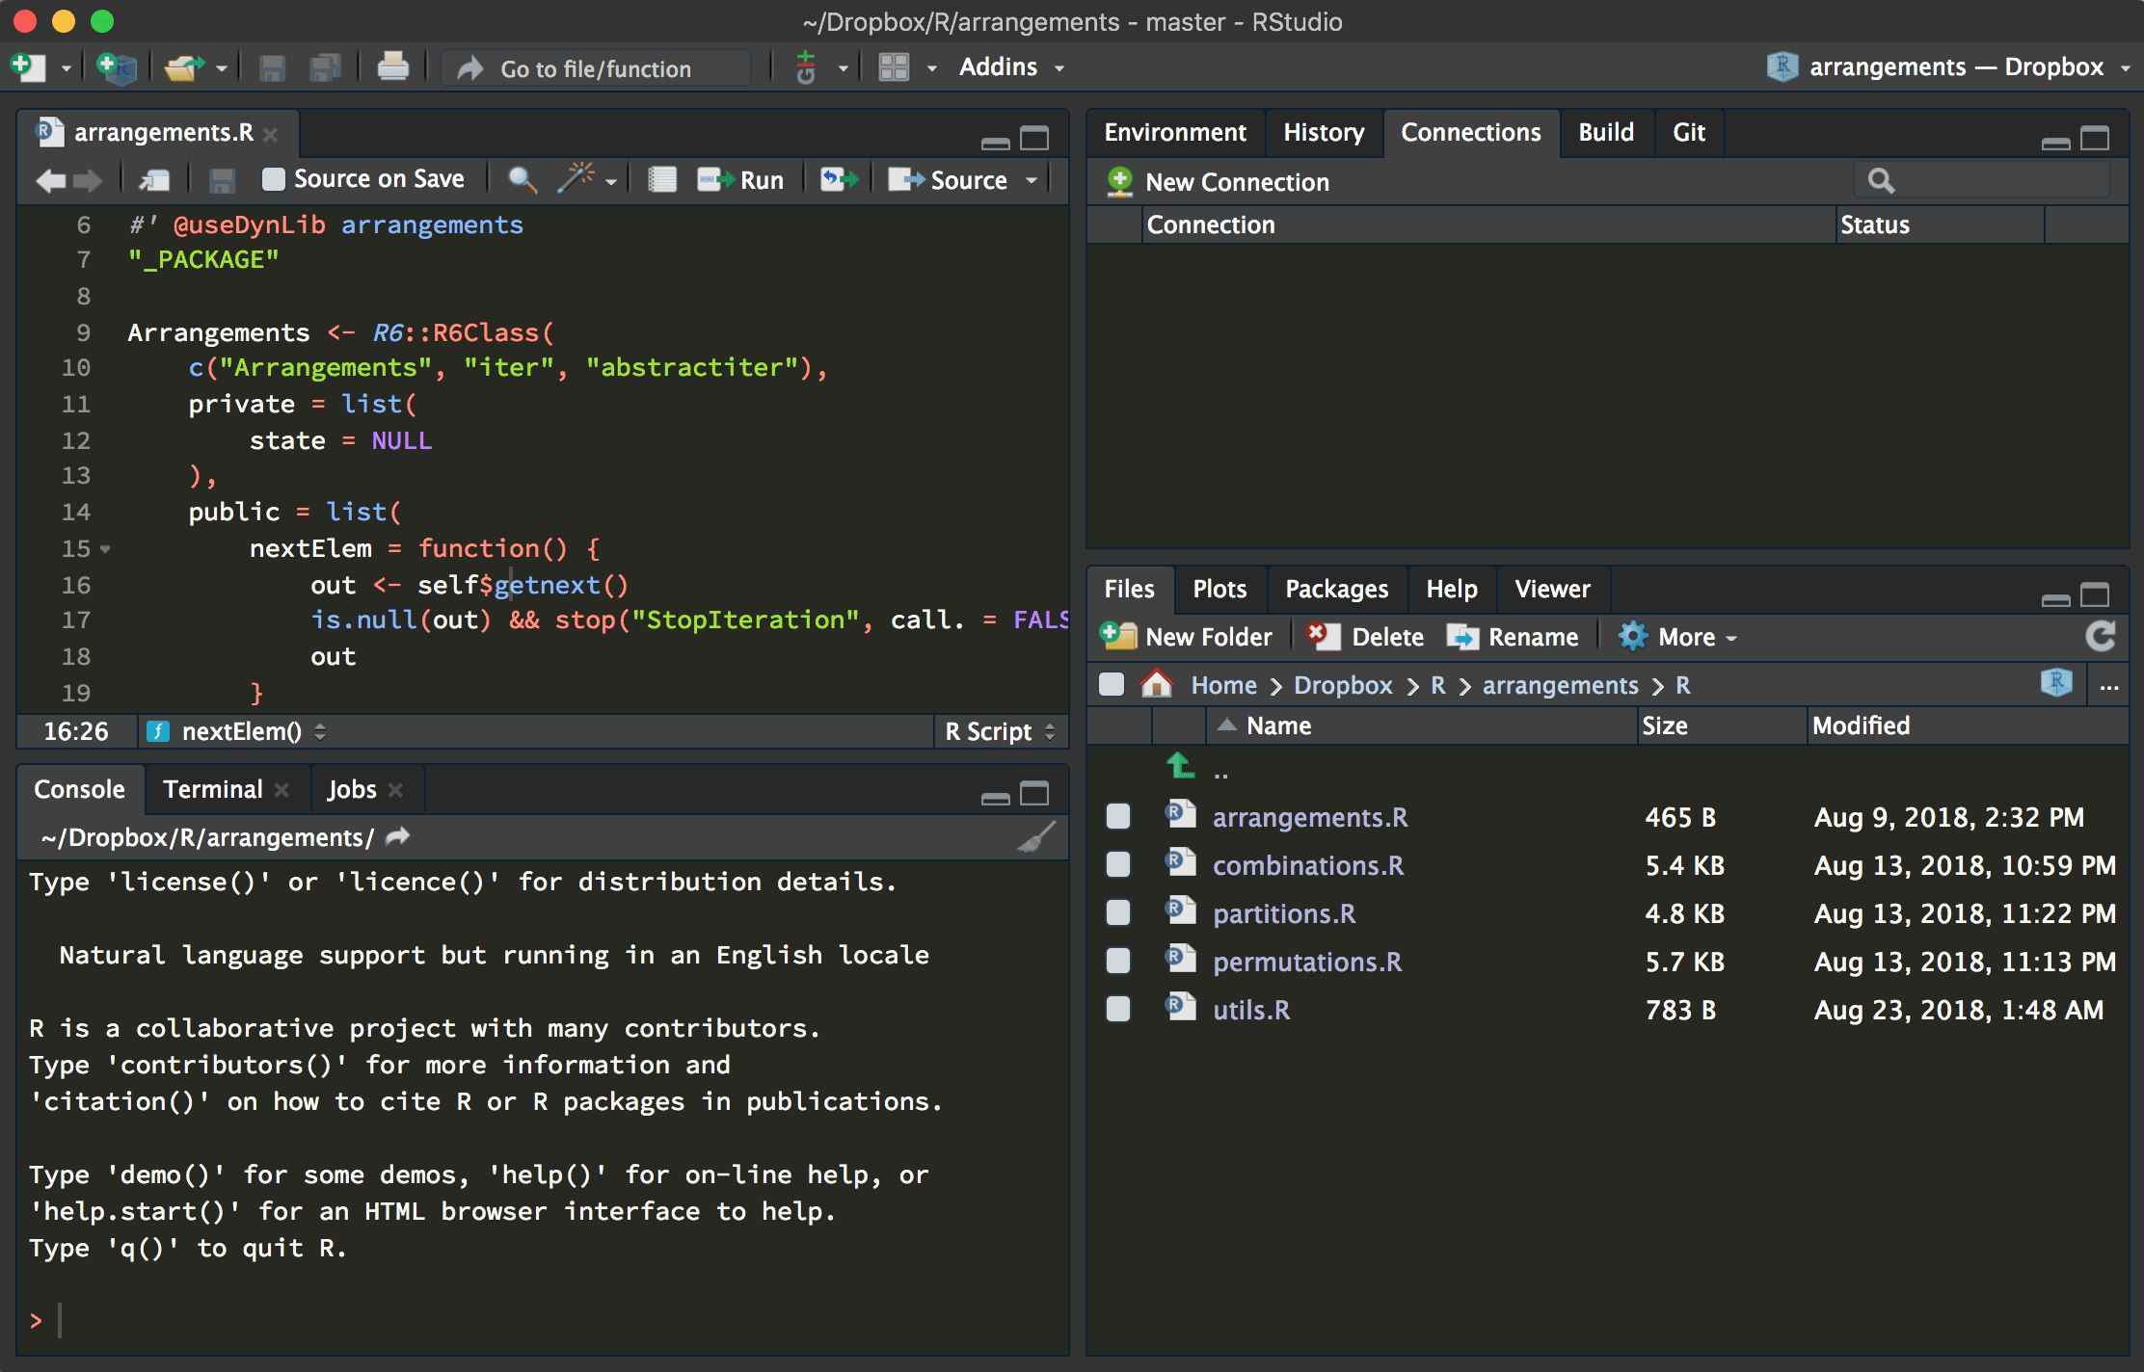2144x1372 pixels.
Task: Select all files in Files pane
Action: click(1111, 684)
